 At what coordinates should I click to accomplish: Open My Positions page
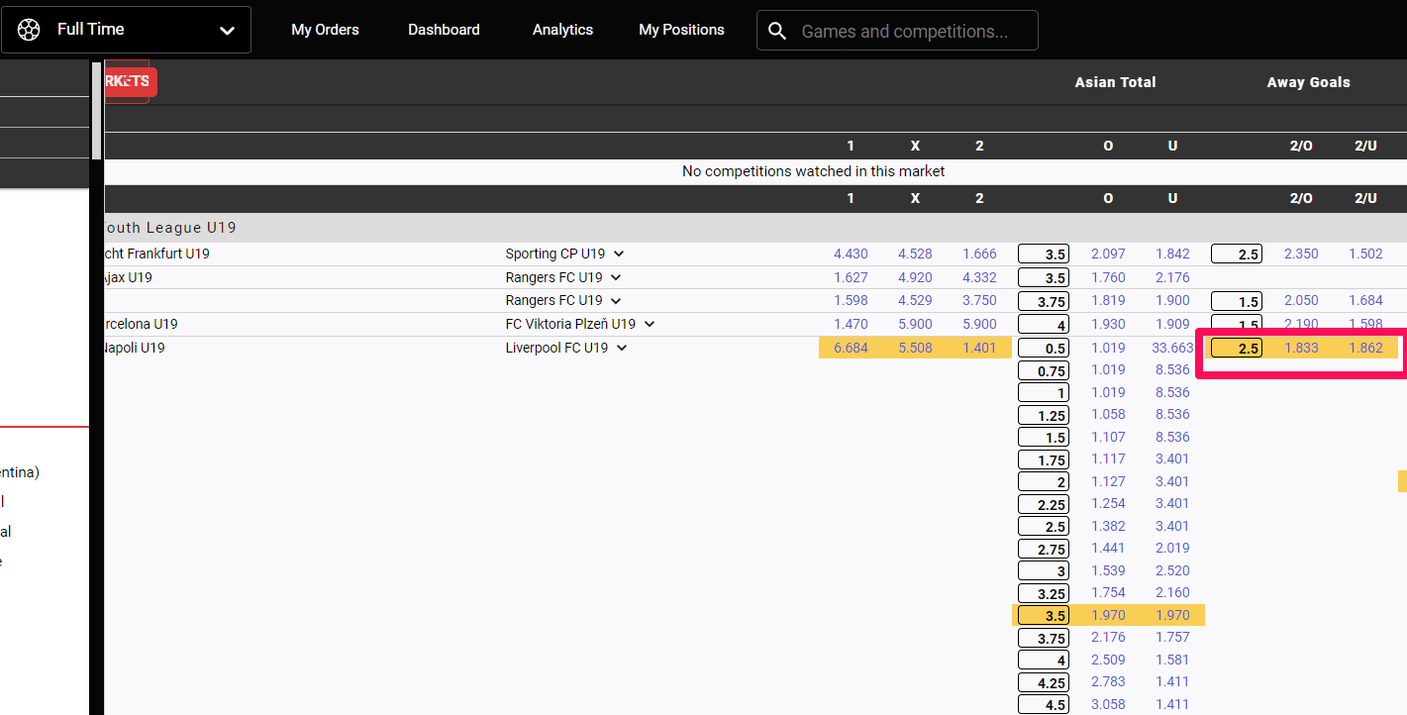681,30
